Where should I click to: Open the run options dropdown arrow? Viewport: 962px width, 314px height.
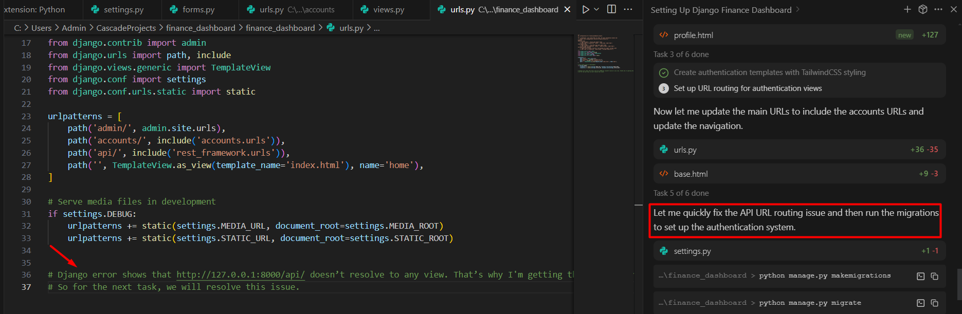click(596, 9)
